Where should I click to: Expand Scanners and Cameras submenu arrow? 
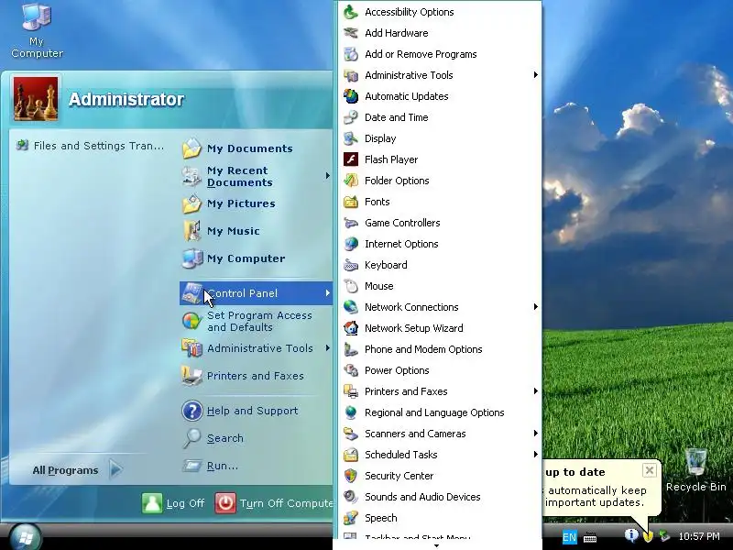click(536, 433)
